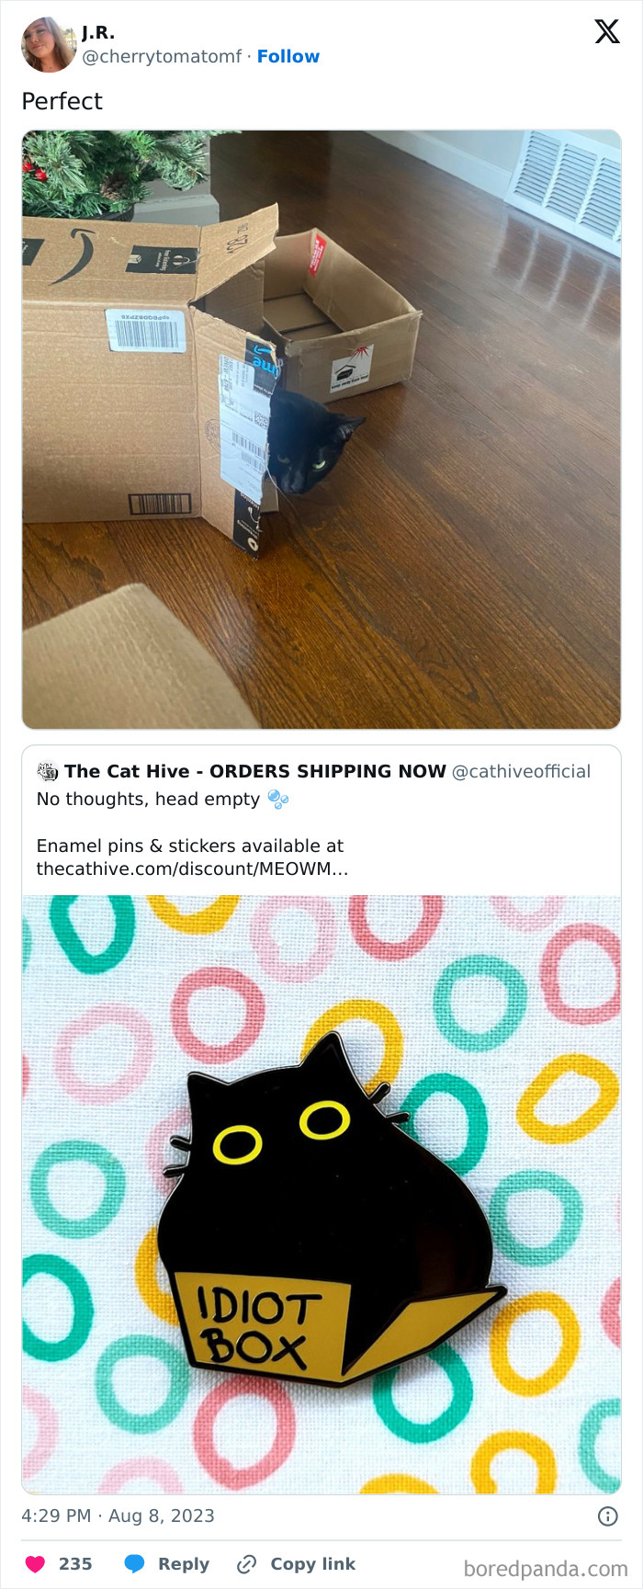
Task: Toggle following by clicking Follow
Action: 290,56
